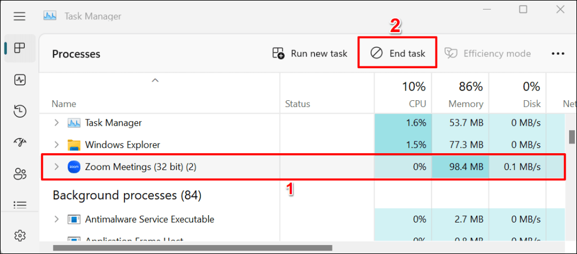The height and width of the screenshot is (254, 577).
Task: Open Task Manager settings gear
Action: tap(20, 235)
